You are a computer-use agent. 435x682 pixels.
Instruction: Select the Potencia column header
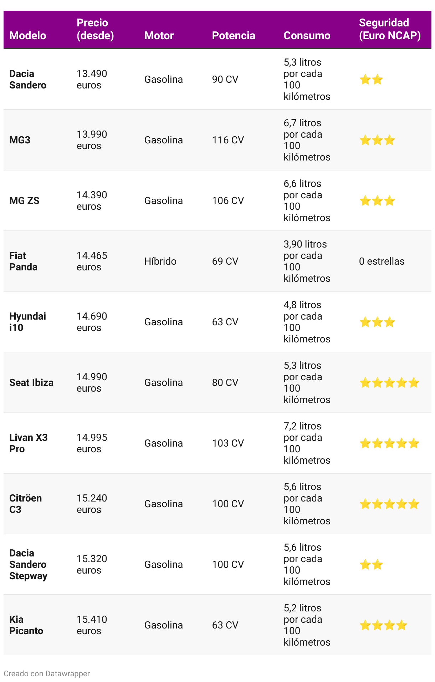pyautogui.click(x=234, y=35)
